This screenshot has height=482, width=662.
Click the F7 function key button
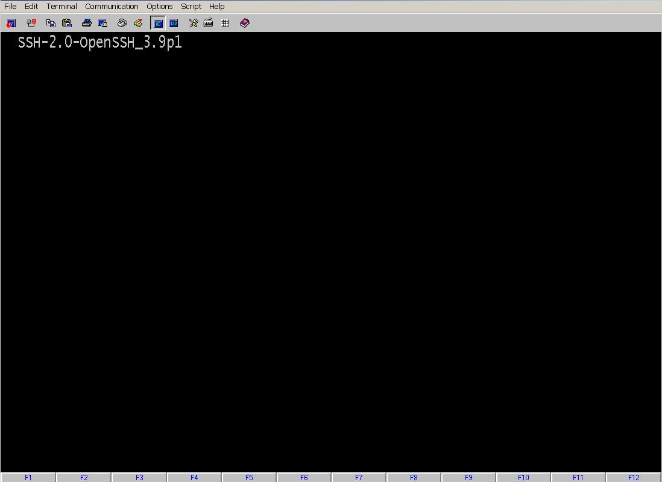359,477
